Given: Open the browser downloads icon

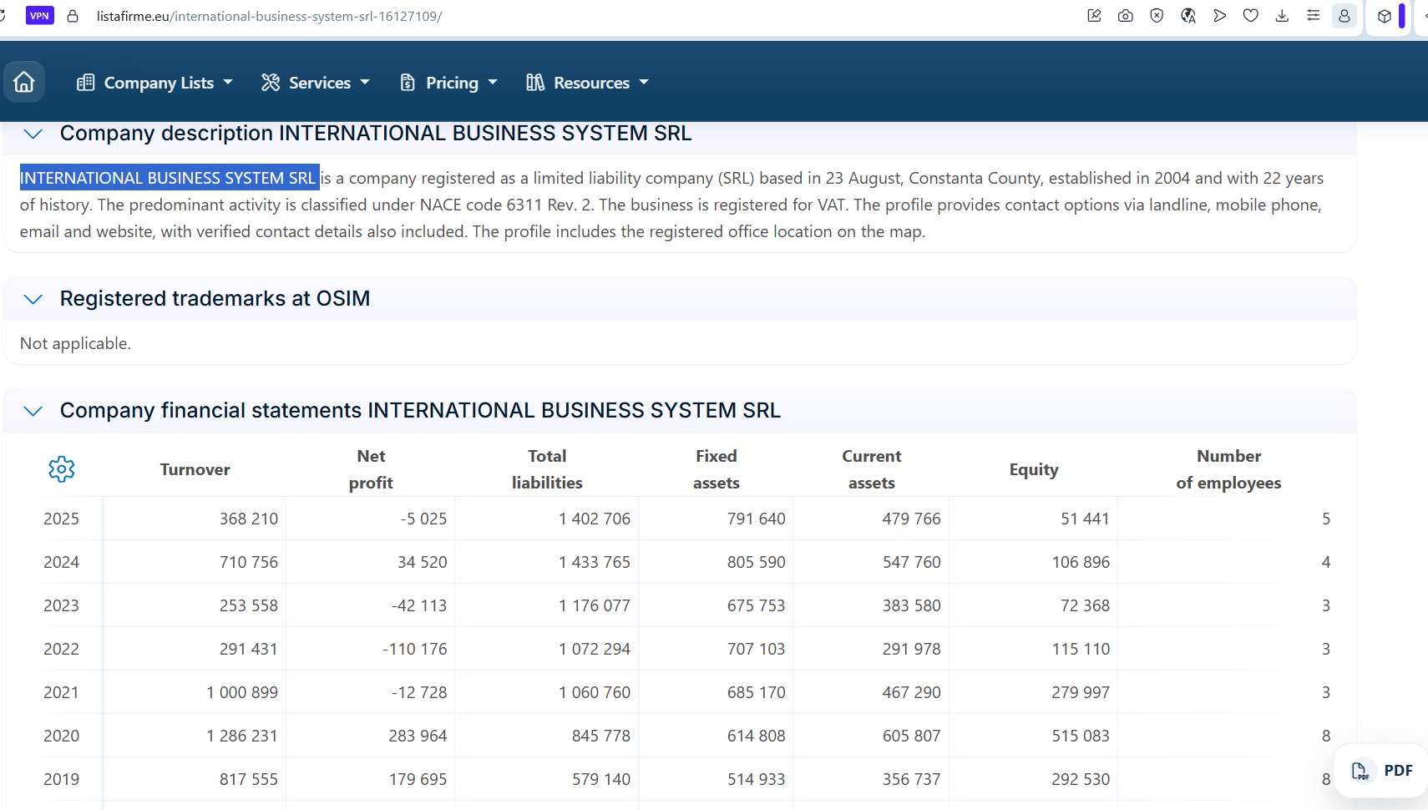Looking at the screenshot, I should click(x=1282, y=16).
